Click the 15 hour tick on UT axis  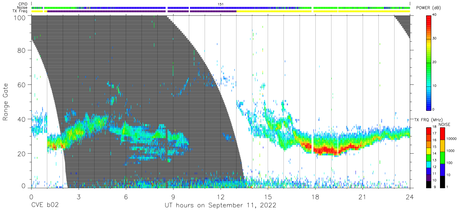pos(268,196)
